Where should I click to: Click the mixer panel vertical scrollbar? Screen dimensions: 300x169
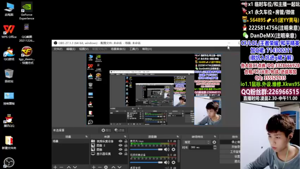(178, 151)
